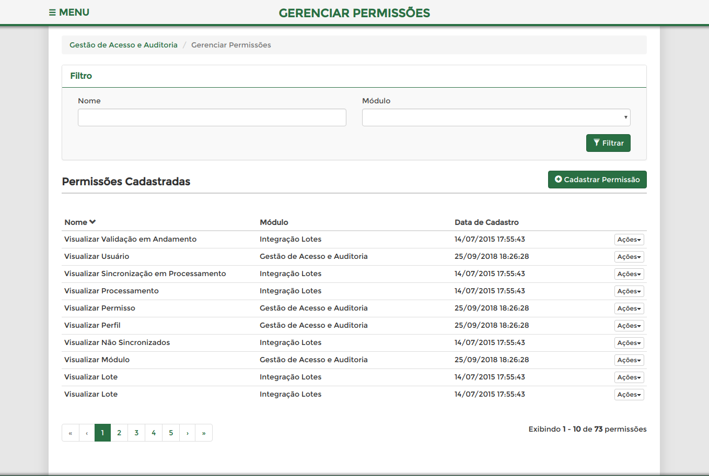Open the hamburger MENU
This screenshot has height=476, width=709.
tap(69, 12)
